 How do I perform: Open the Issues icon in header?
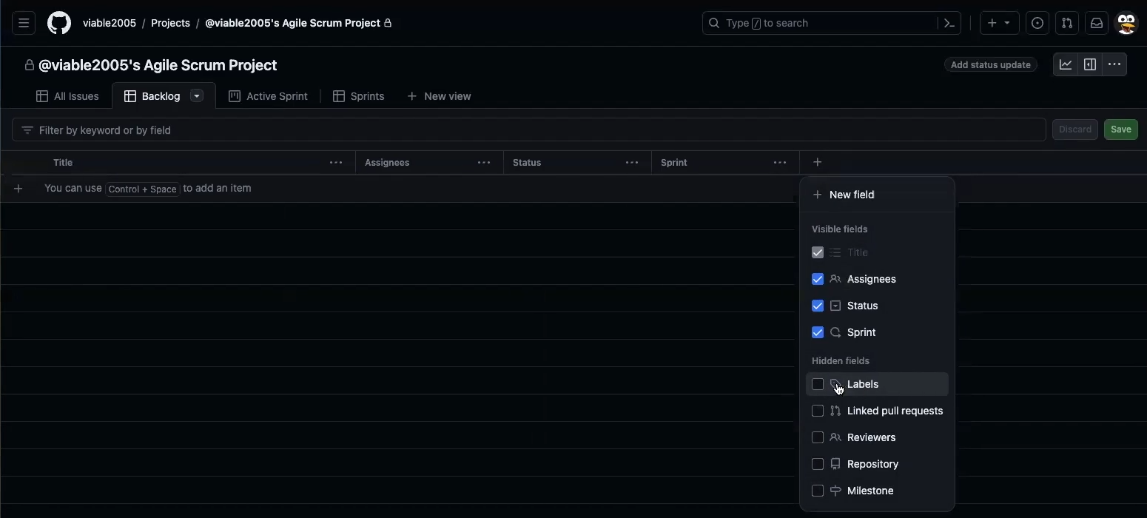click(x=1037, y=23)
